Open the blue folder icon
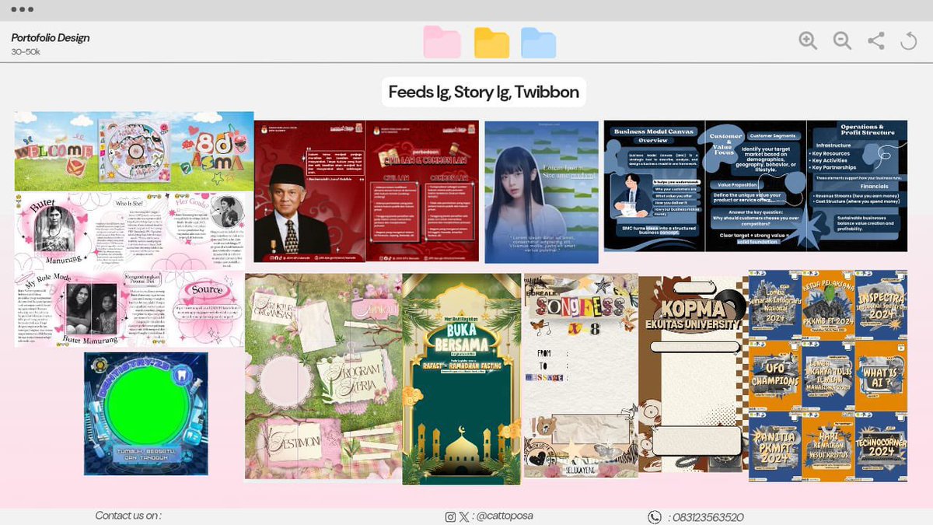933x525 pixels. point(538,42)
